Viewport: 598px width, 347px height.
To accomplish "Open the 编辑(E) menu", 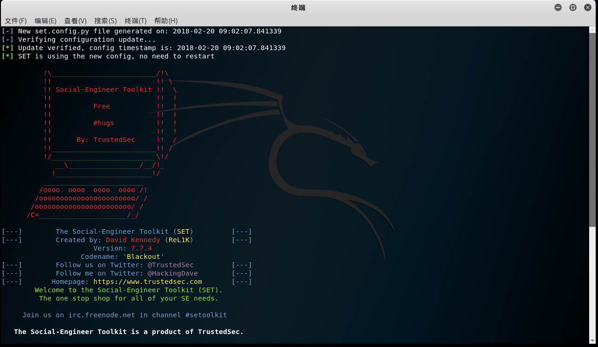I will 46,21.
